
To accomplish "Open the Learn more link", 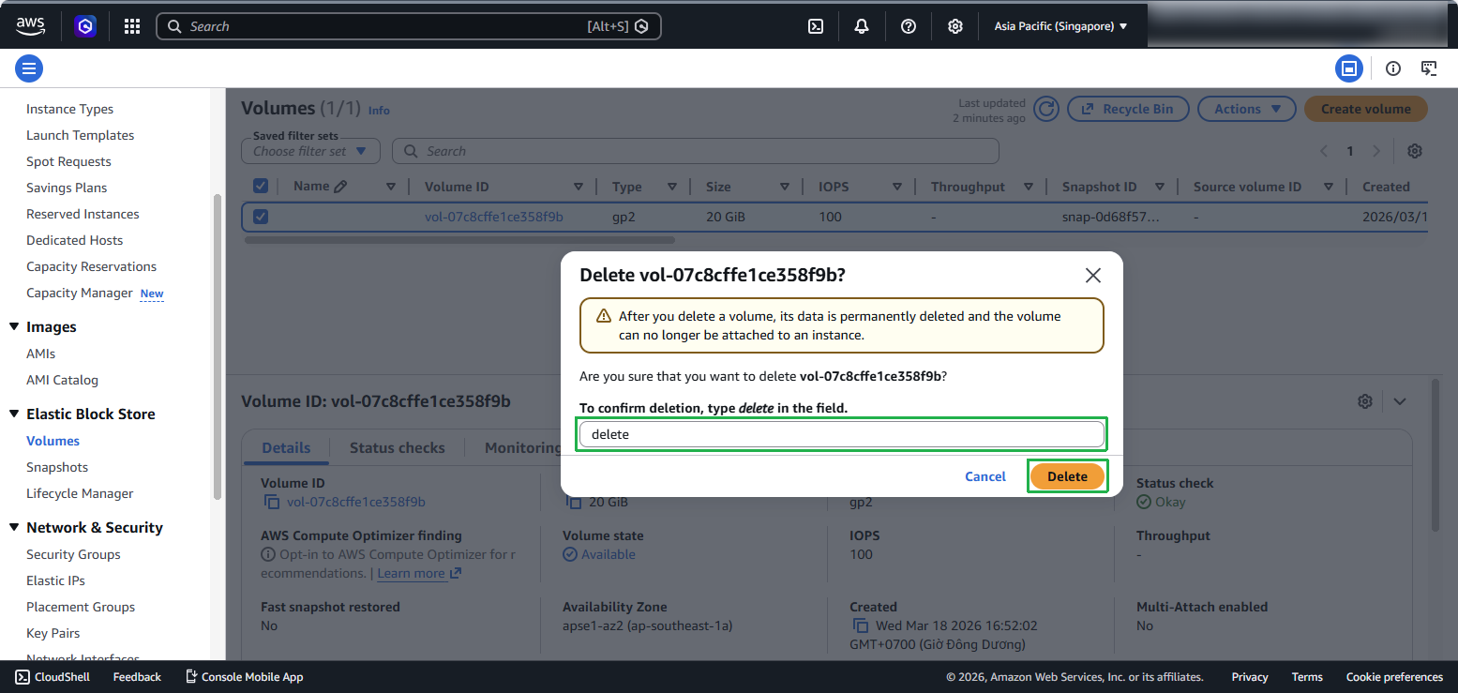I will point(419,573).
